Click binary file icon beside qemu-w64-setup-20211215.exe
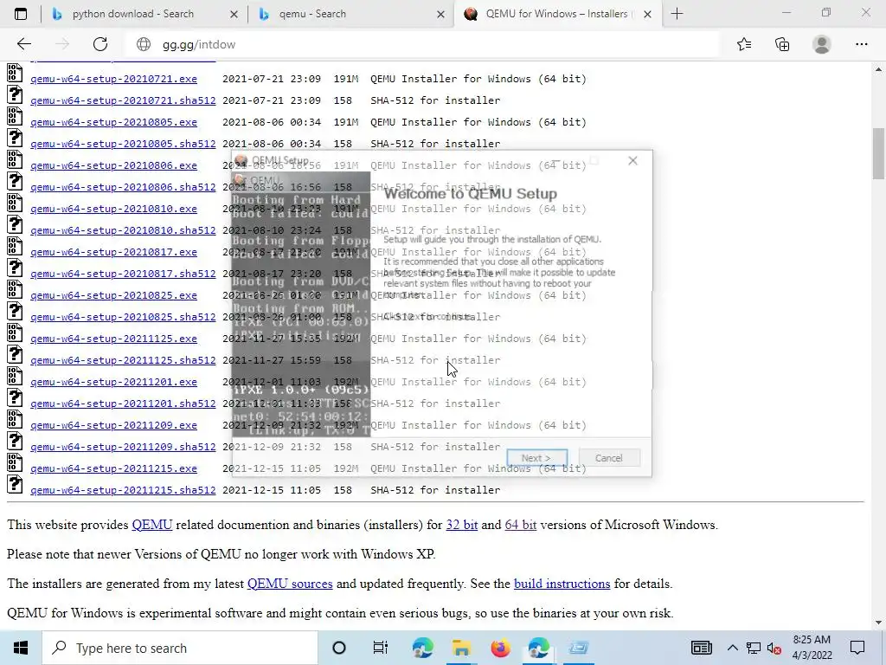This screenshot has height=665, width=886. (x=15, y=463)
